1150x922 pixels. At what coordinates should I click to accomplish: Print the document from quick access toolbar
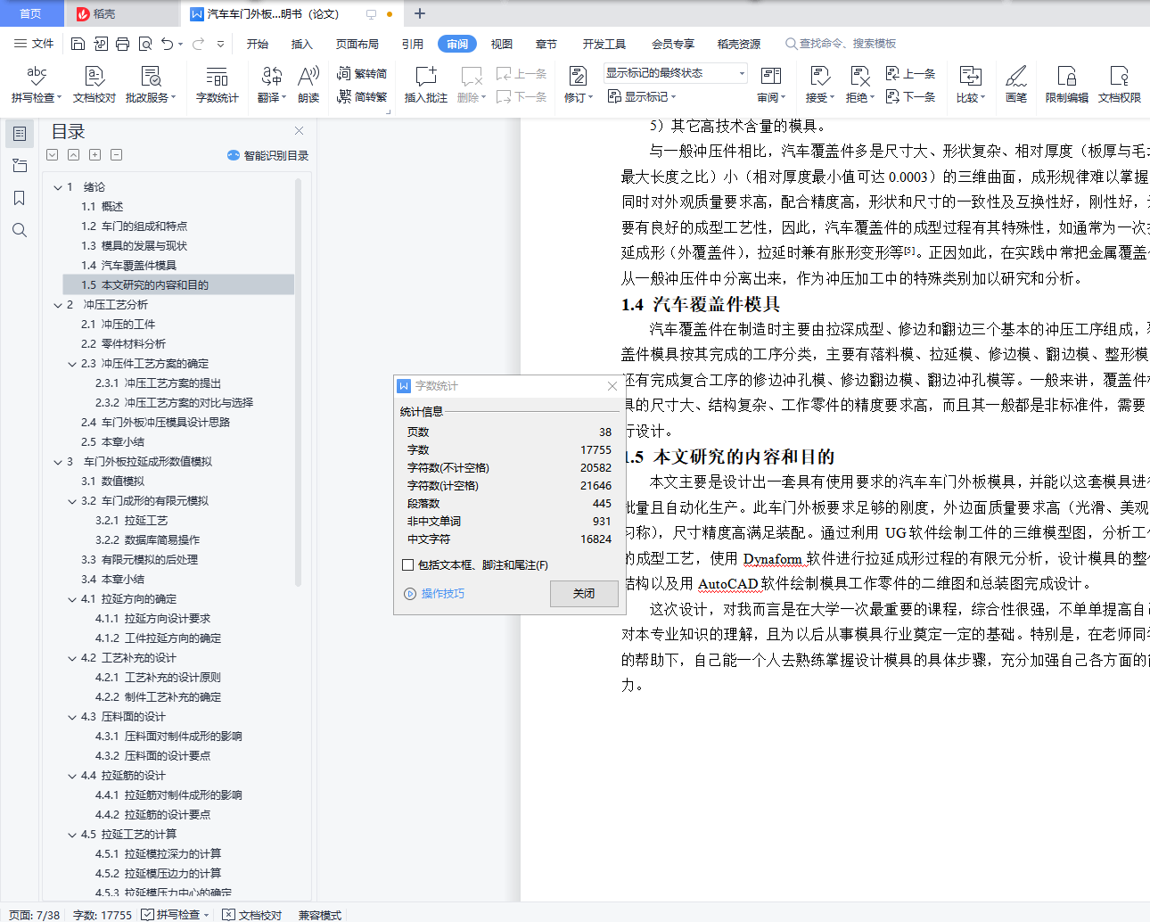click(x=123, y=44)
